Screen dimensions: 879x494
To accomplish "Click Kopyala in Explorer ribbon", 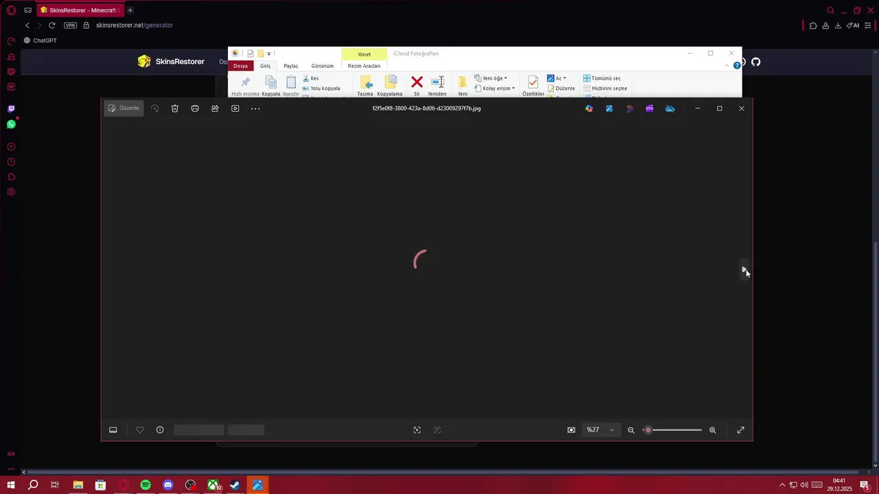I will (271, 86).
